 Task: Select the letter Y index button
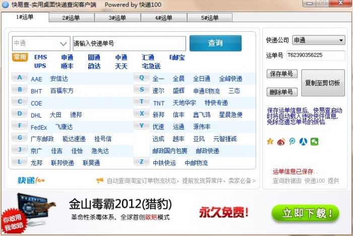click(x=142, y=125)
